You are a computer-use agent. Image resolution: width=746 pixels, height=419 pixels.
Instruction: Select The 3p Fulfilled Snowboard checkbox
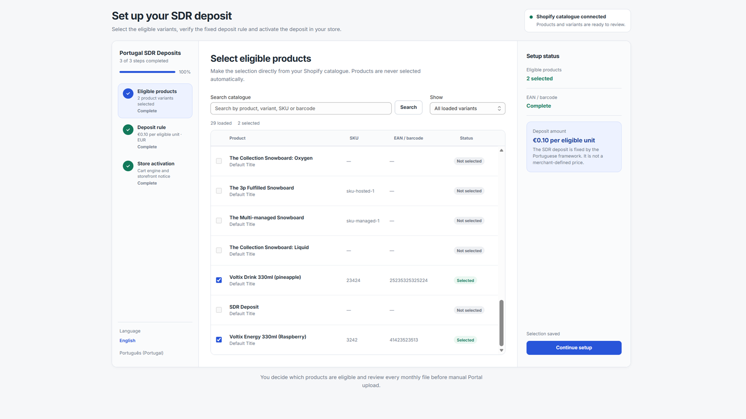click(219, 191)
